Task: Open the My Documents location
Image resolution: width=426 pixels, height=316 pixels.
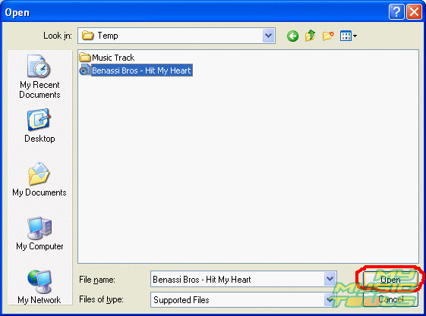Action: click(x=39, y=180)
